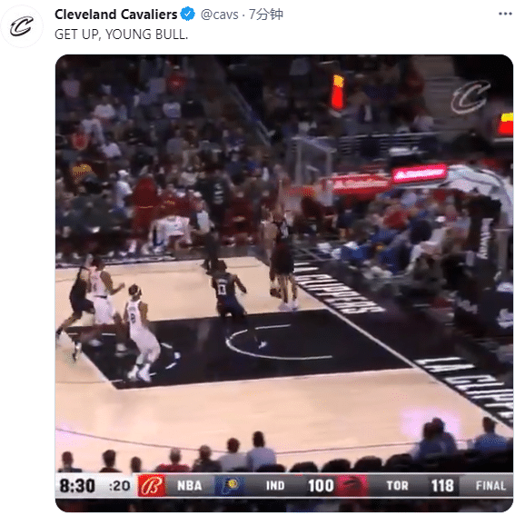Click the Toronto Raptors logo in ticker

pos(352,485)
